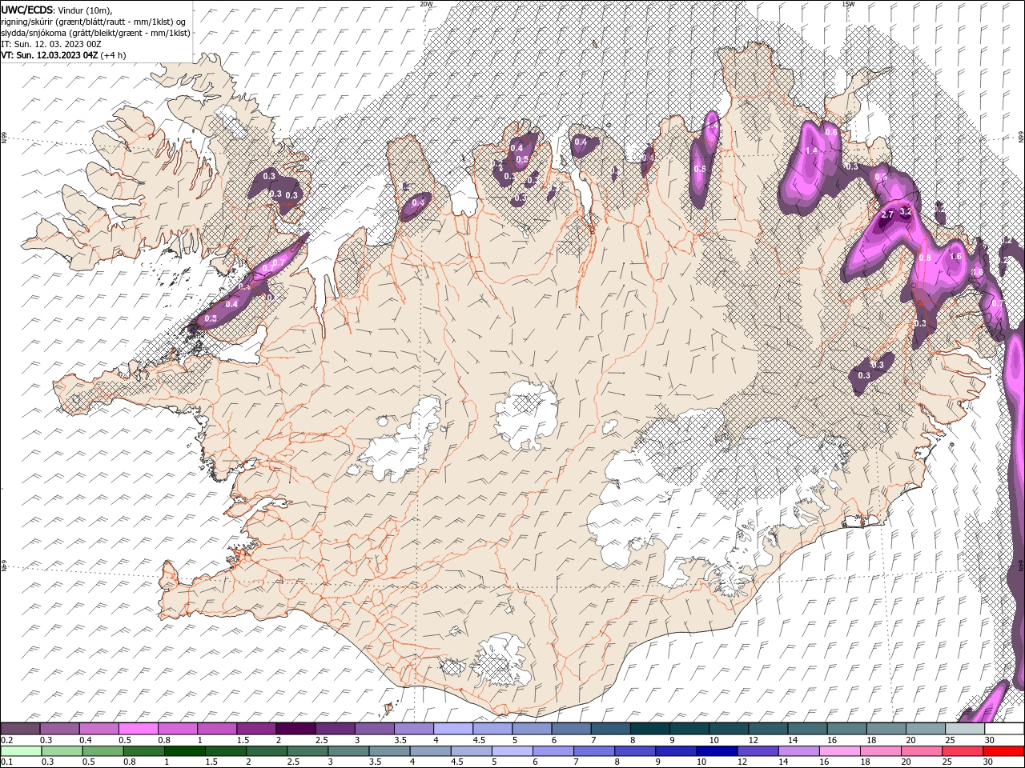Click the 'UWC/ECDS: Vindur (10m)' title text
Viewport: 1025px width, 768px height.
[x=57, y=10]
